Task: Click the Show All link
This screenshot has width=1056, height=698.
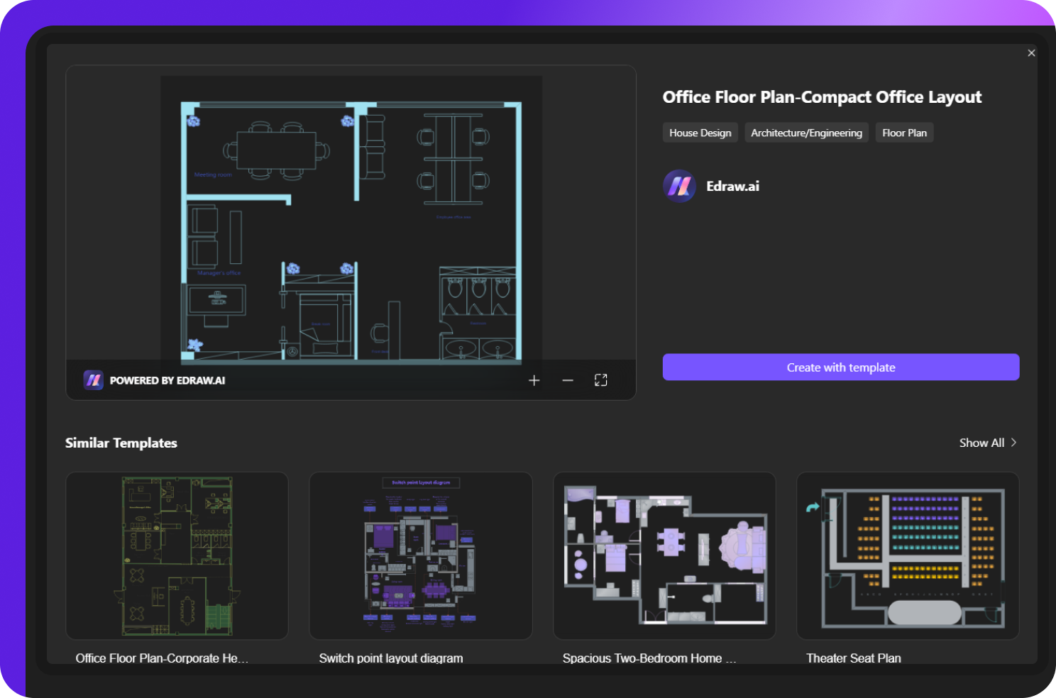Action: [x=981, y=442]
